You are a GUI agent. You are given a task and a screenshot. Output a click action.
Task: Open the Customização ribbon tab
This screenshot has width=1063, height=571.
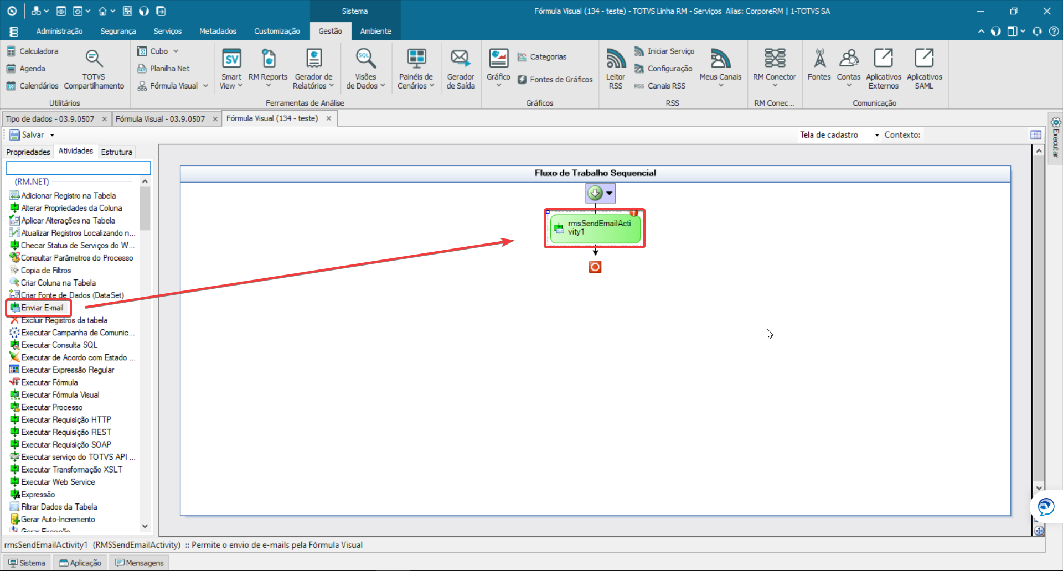click(277, 31)
